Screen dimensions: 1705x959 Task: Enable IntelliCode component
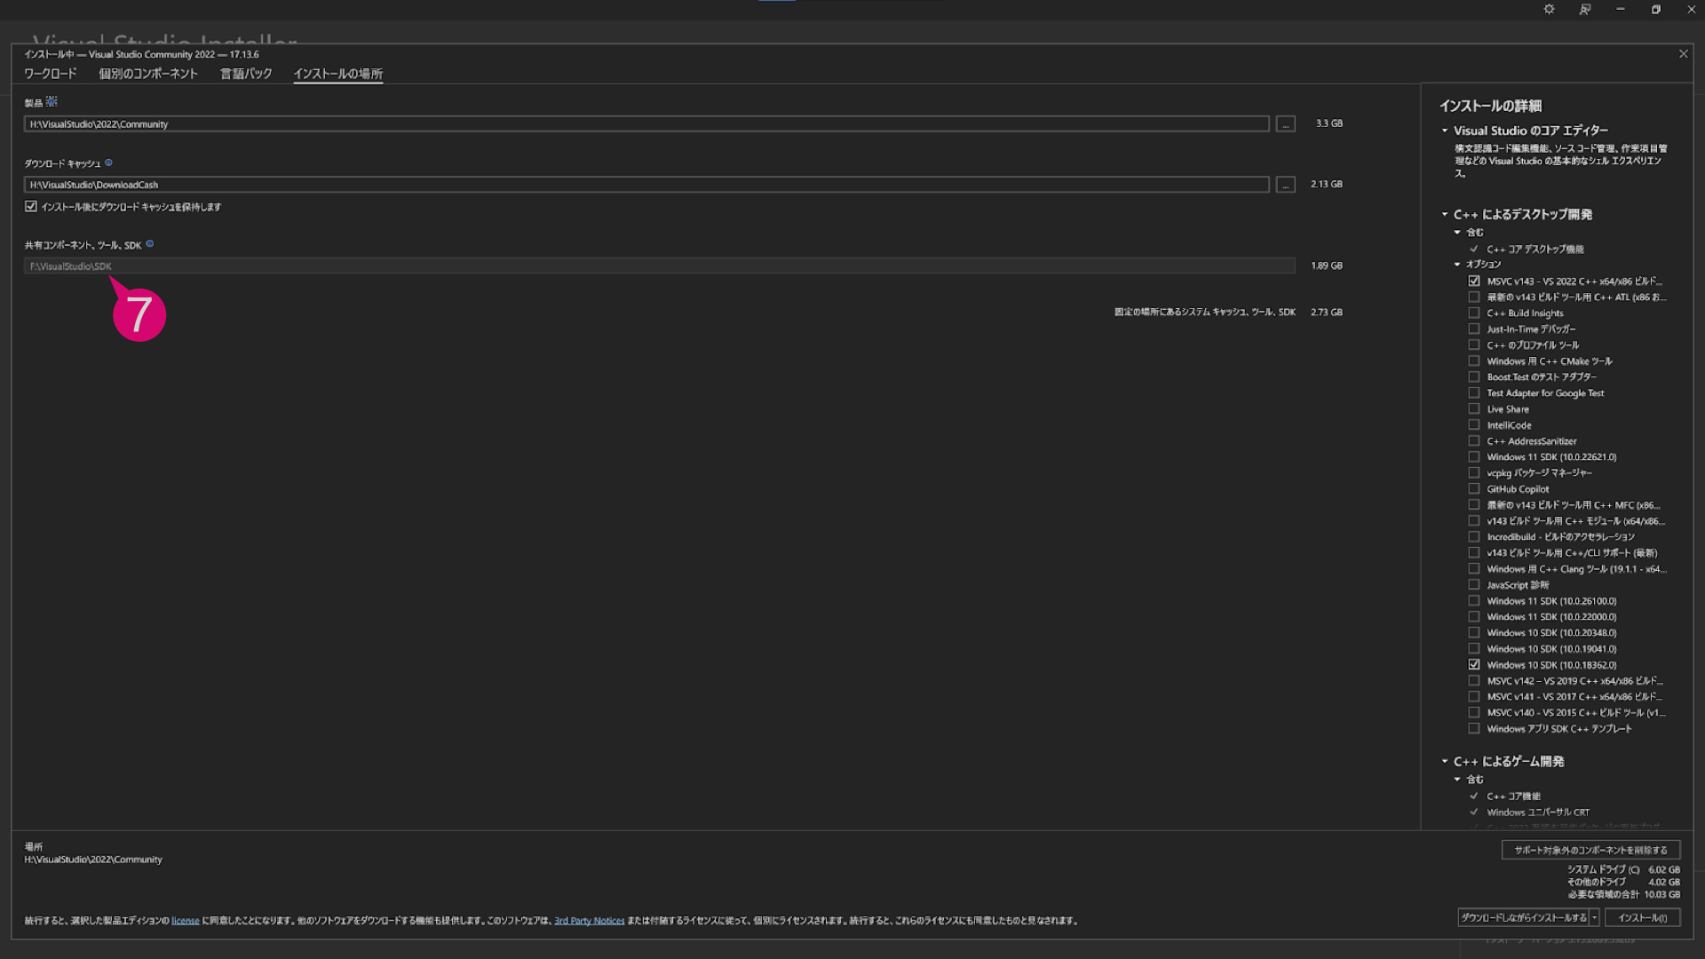(1474, 424)
